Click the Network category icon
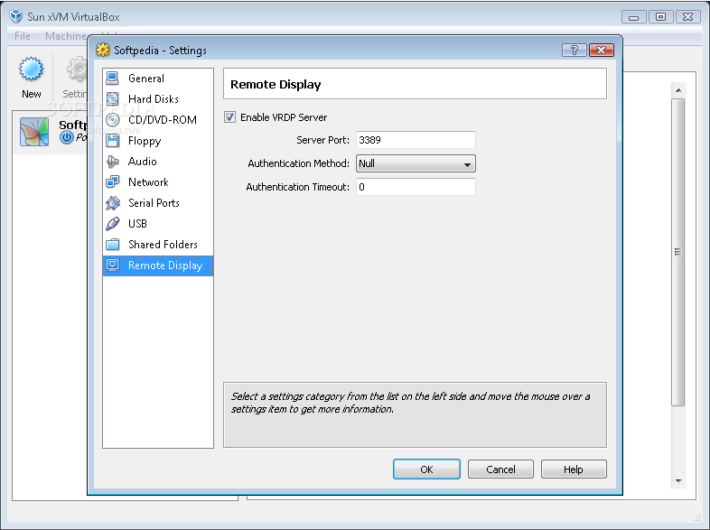710x530 pixels. tap(112, 182)
